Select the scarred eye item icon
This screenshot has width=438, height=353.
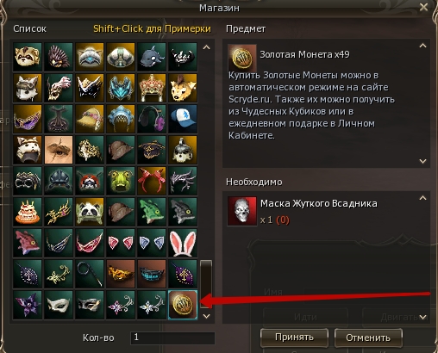pos(59,150)
